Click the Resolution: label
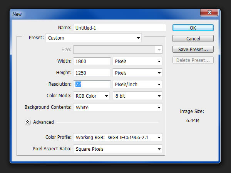The width and height of the screenshot is (231, 173). (60, 84)
